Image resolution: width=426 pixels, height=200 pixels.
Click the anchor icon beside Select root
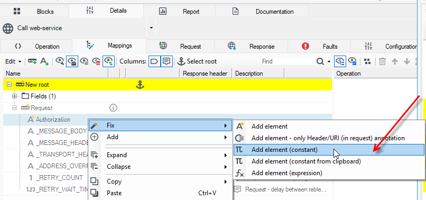coord(181,61)
